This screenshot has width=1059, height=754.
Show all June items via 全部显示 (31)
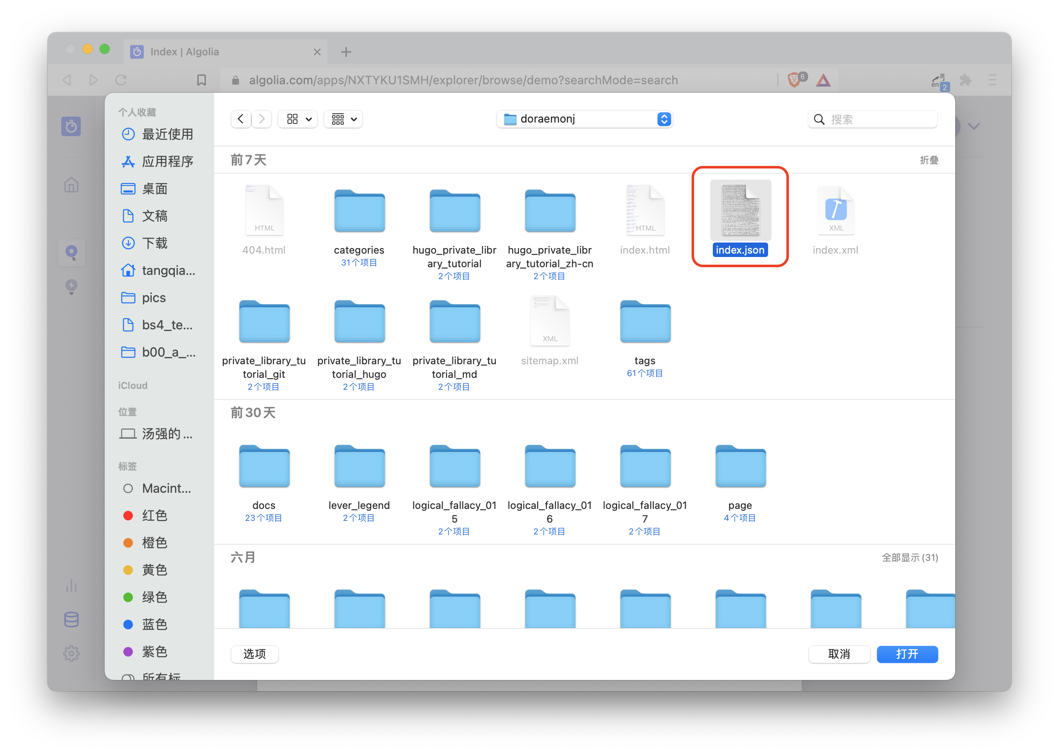910,557
